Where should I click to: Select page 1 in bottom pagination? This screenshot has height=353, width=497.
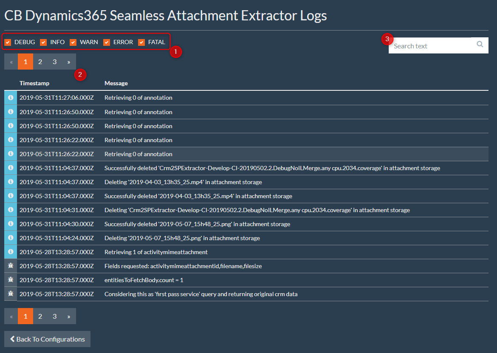(25, 316)
